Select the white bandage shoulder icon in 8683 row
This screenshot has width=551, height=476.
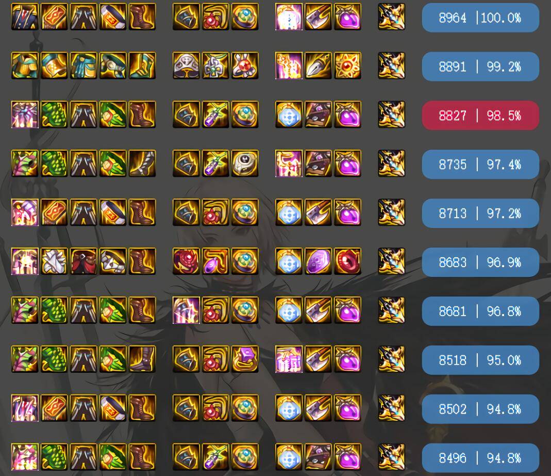coord(54,261)
